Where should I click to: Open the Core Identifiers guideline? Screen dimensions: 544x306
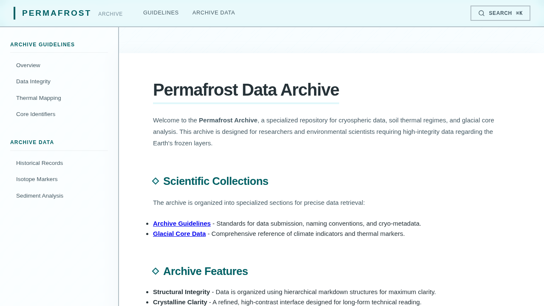coord(36,113)
